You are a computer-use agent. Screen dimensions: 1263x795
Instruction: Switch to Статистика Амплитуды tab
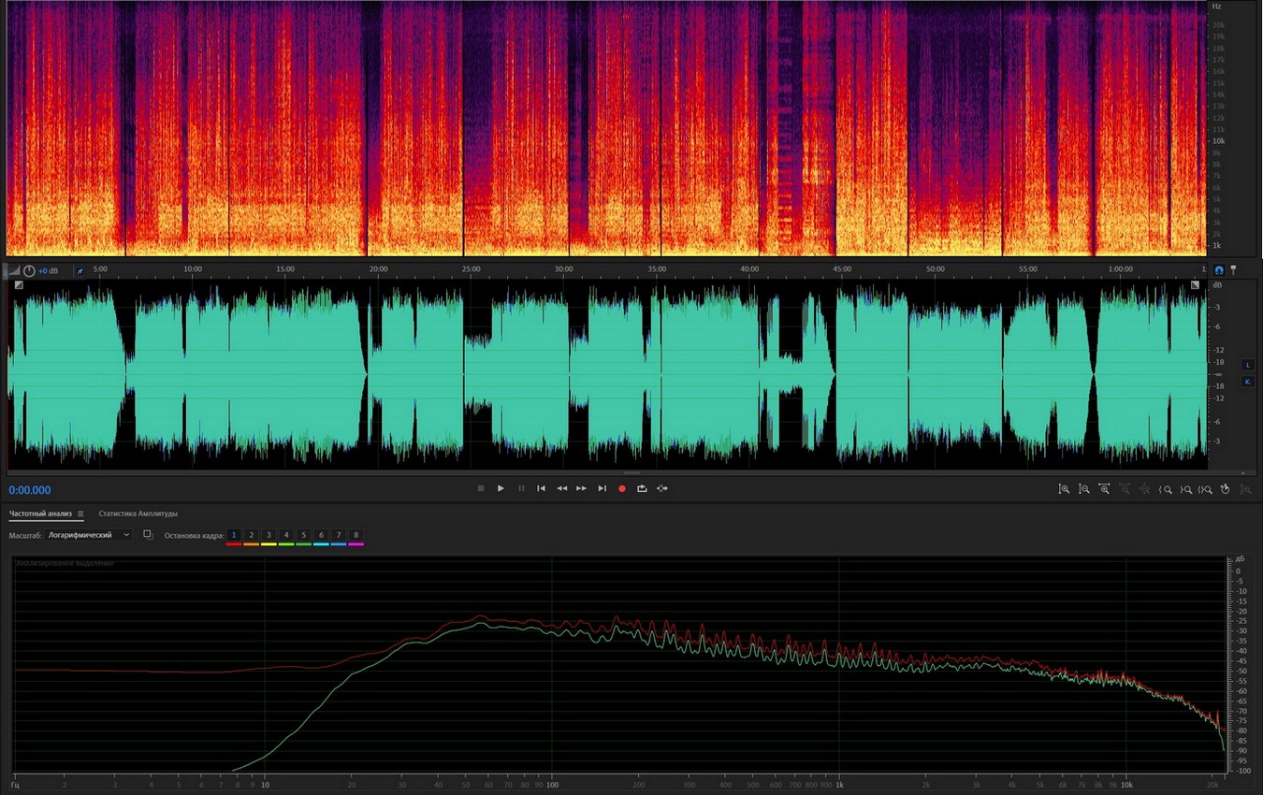[x=138, y=513]
